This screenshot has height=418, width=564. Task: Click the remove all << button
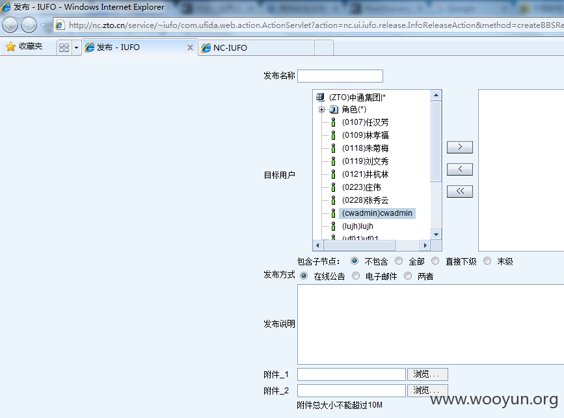460,191
